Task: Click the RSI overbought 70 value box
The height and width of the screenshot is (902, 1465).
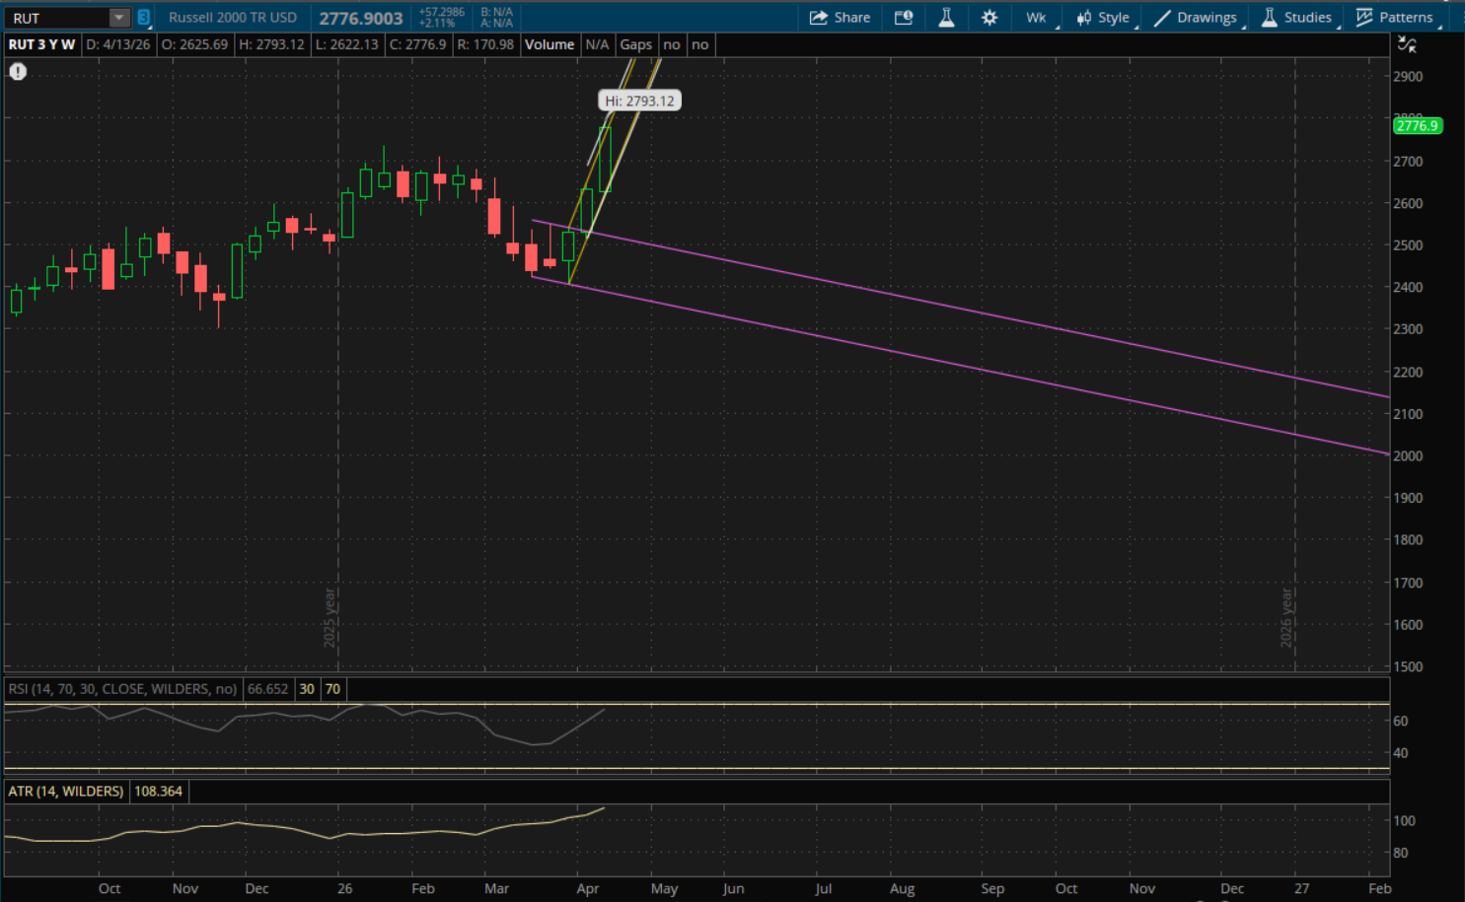Action: point(332,689)
